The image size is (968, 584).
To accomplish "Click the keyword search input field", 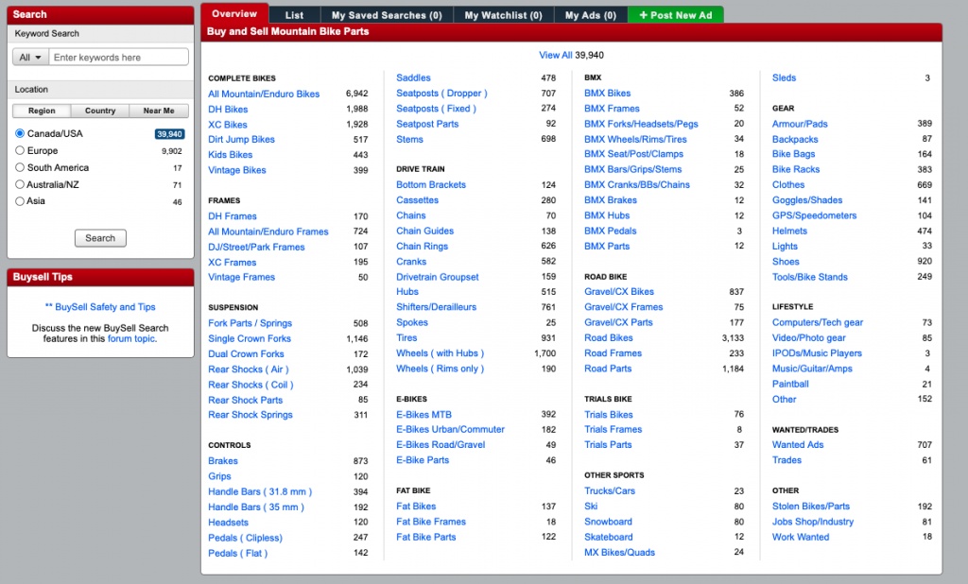I will tap(118, 58).
